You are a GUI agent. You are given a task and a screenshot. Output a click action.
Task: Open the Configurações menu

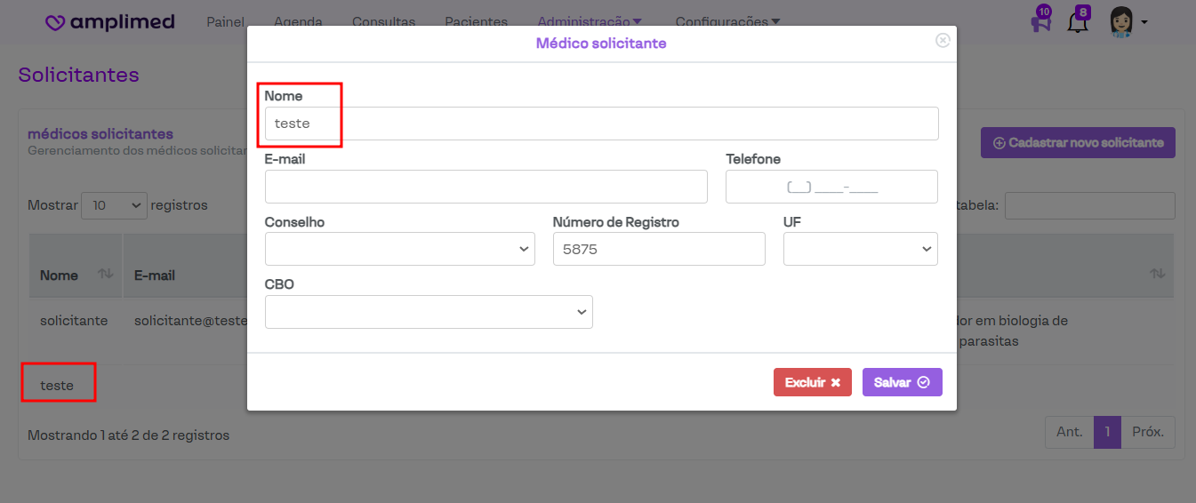coord(727,21)
